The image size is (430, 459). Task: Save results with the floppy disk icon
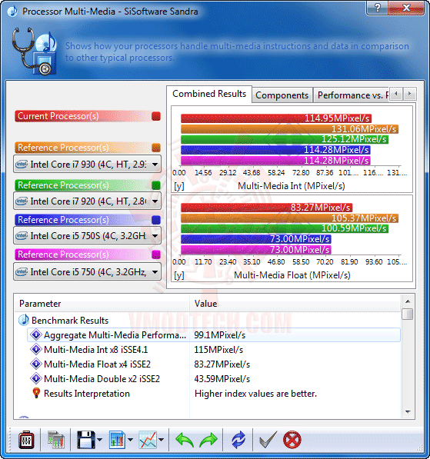pos(86,440)
